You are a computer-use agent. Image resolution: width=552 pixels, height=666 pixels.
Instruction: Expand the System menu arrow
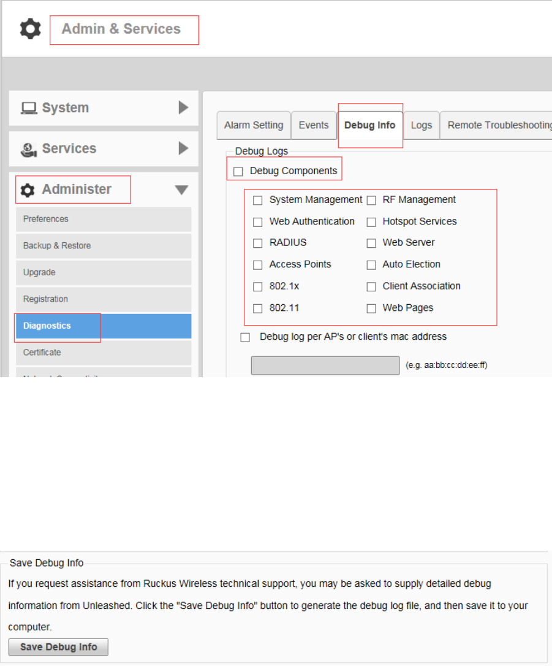tap(183, 107)
